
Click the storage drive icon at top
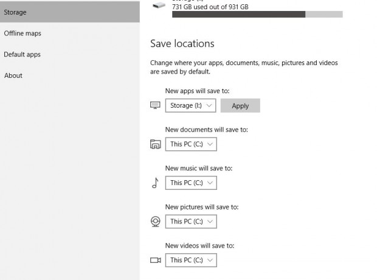159,5
